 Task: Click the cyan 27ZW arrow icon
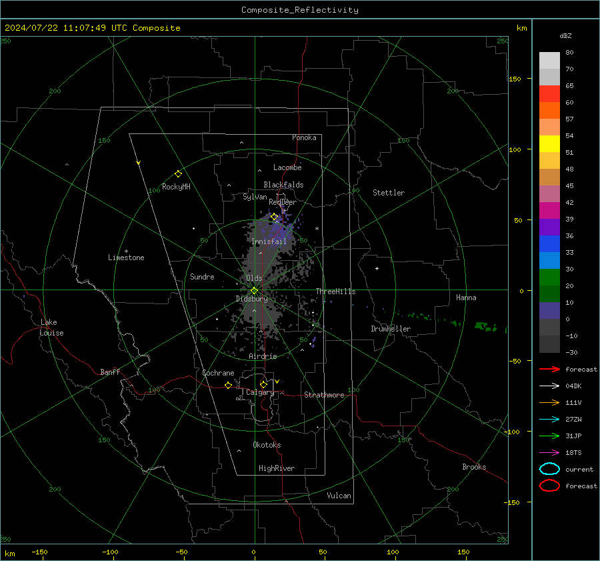point(549,420)
